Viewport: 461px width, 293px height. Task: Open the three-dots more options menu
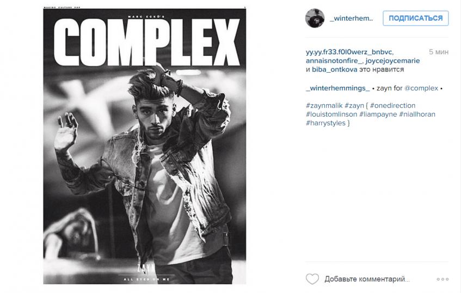(x=442, y=279)
